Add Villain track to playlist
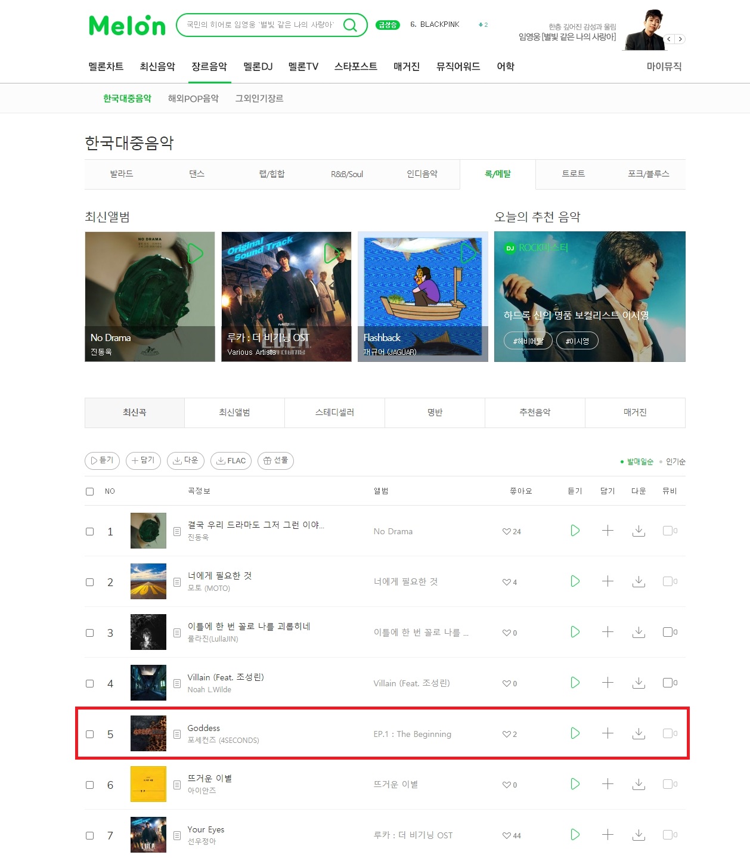Screen dimensions: 750x858 coord(608,683)
